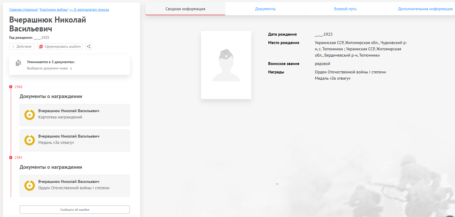Open the Картотека награждений document card

coord(75,115)
